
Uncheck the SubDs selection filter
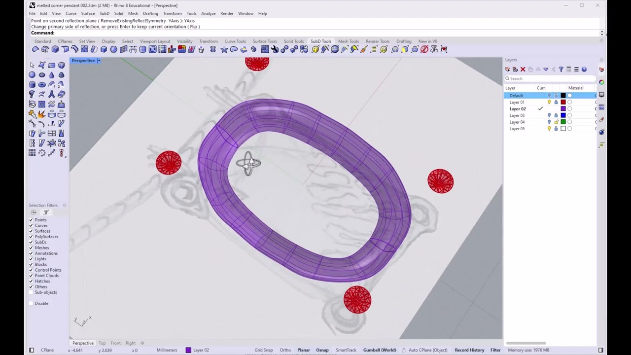pyautogui.click(x=31, y=242)
